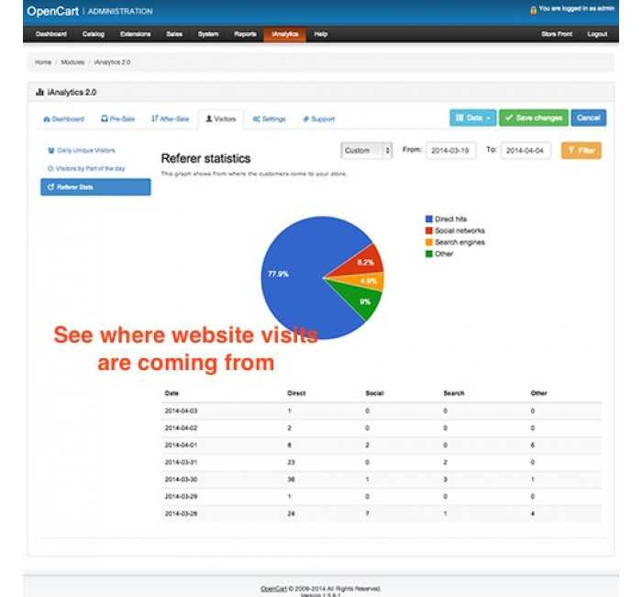The image size is (642, 597).
Task: Click the To date field
Action: click(526, 151)
